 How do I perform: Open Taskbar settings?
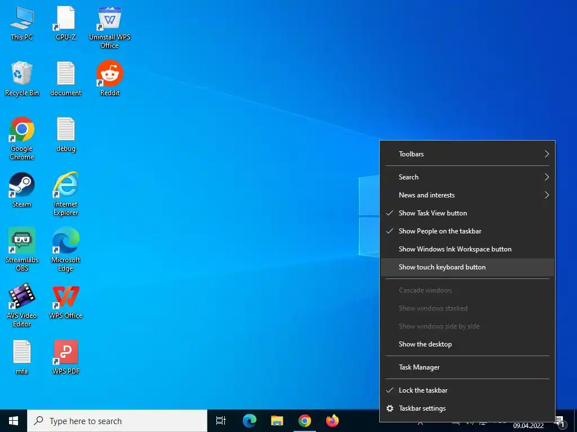click(467, 408)
